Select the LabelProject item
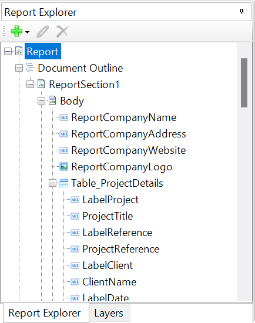The height and width of the screenshot is (323, 255). (110, 200)
